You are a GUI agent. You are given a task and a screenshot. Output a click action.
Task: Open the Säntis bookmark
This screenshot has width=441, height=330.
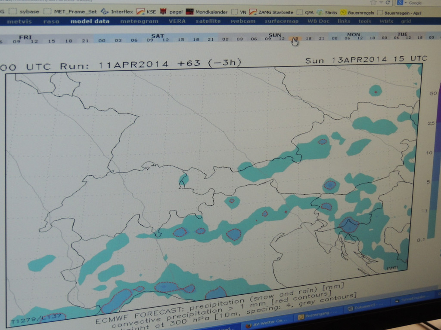tap(330, 13)
